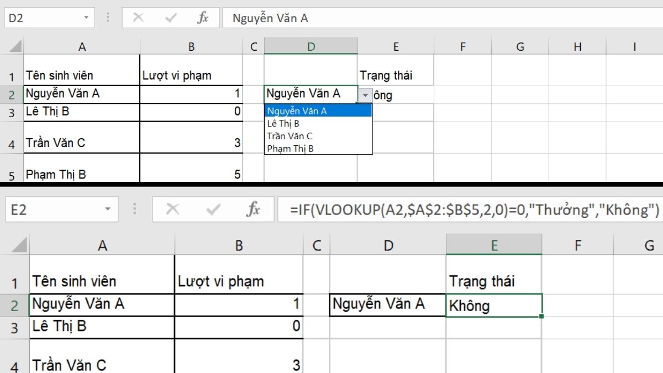
Task: Click Tên sinh viên cell in top sheet
Action: click(x=82, y=70)
